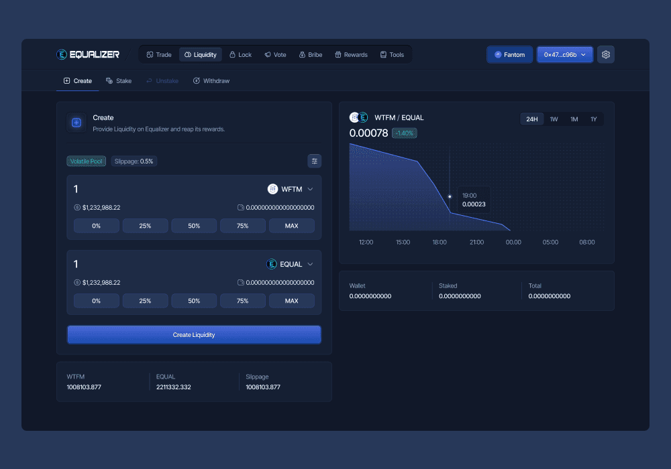
Task: Click the Slippage 1008103.877 value
Action: pyautogui.click(x=263, y=387)
